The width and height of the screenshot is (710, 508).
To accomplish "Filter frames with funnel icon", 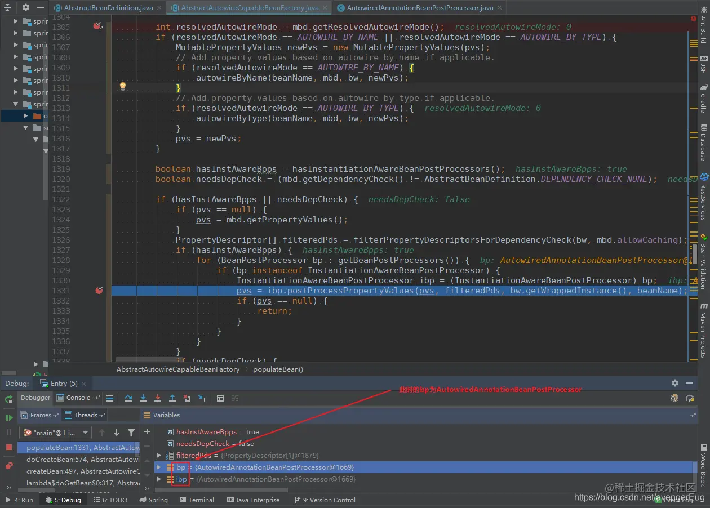I will tap(131, 433).
